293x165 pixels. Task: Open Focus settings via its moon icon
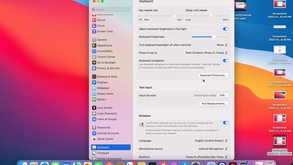click(94, 26)
